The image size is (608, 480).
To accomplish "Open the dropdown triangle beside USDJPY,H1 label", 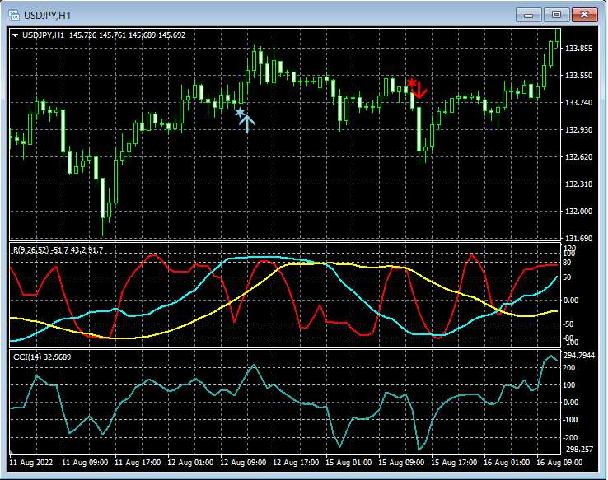I will 15,35.
